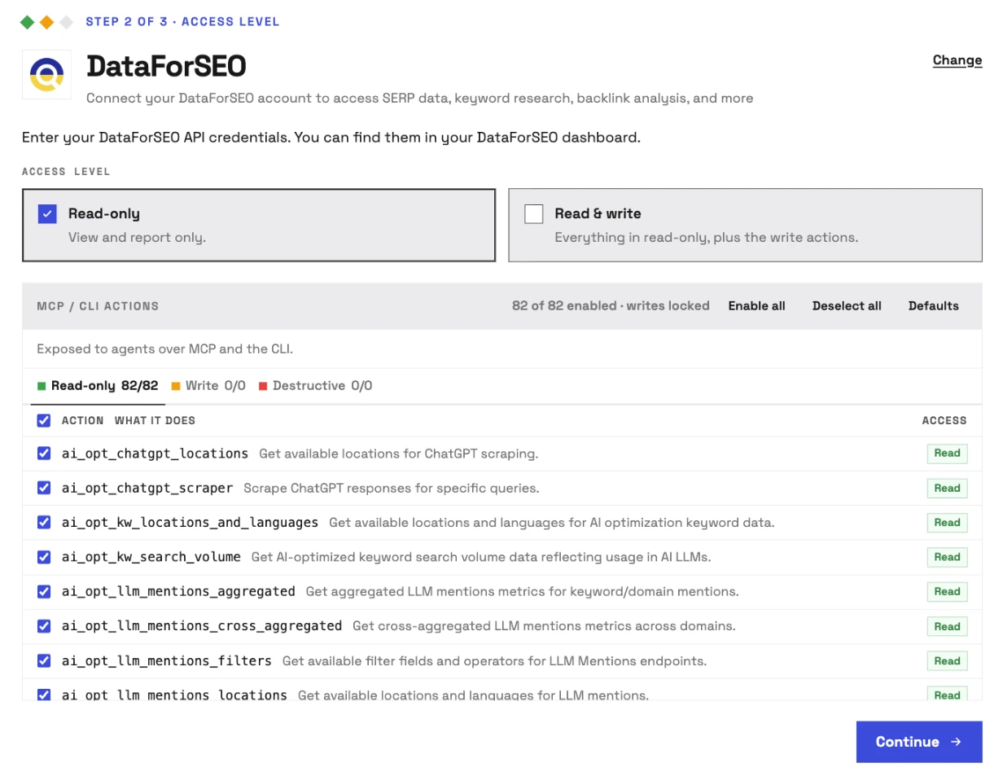Click the Read badge for ai_opt_llm_mentions_filters
Viewport: 1003px width, 776px height.
pyautogui.click(x=947, y=661)
